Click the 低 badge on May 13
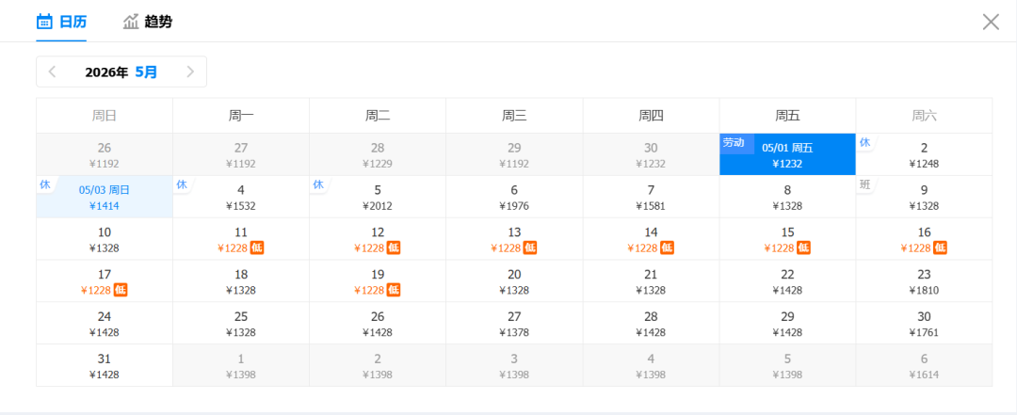The image size is (1017, 415). (530, 247)
